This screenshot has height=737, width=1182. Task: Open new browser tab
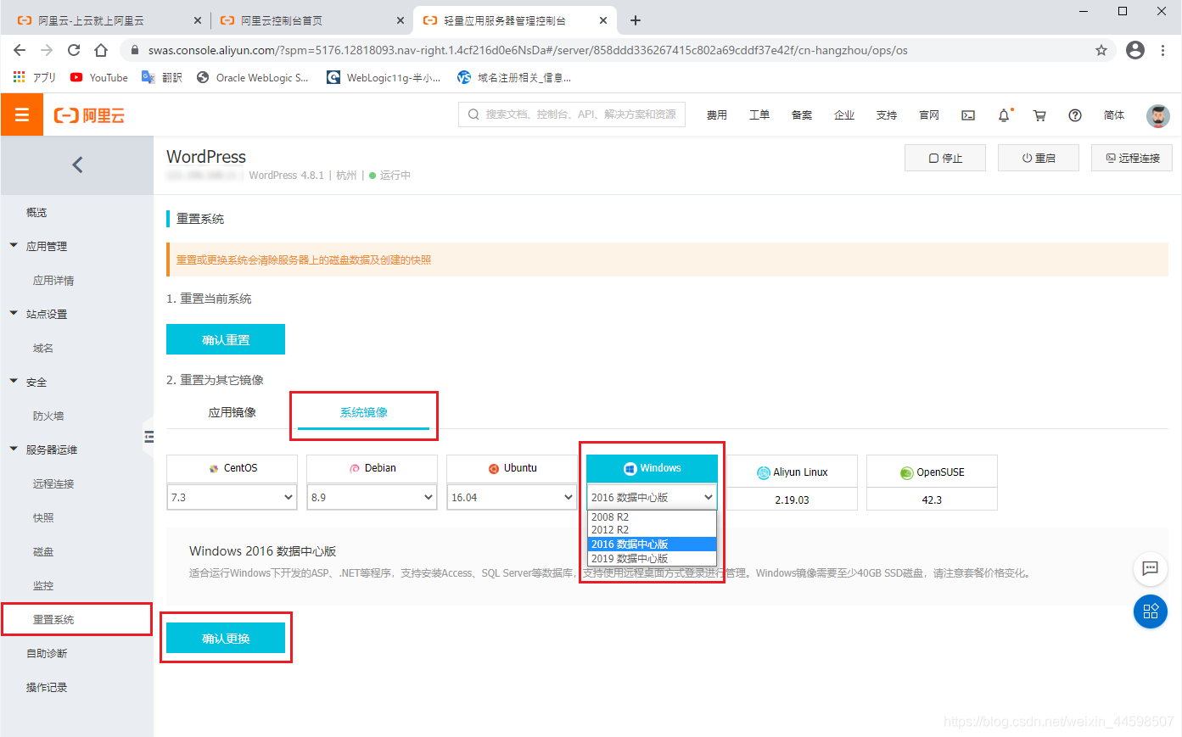coord(636,20)
